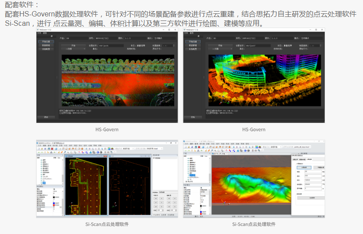The height and width of the screenshot is (234, 363).
Task: Toggle checkbox in left Si-Scan right-side panel
Action: [154, 158]
